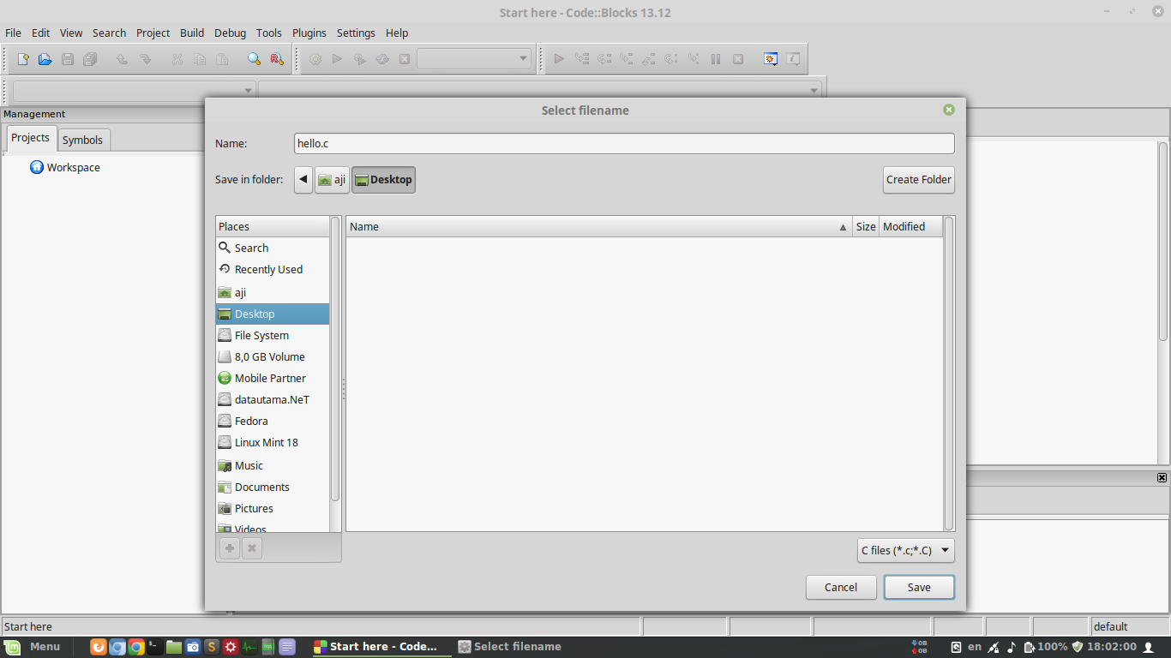
Task: Click the Build and run icon
Action: tap(360, 59)
